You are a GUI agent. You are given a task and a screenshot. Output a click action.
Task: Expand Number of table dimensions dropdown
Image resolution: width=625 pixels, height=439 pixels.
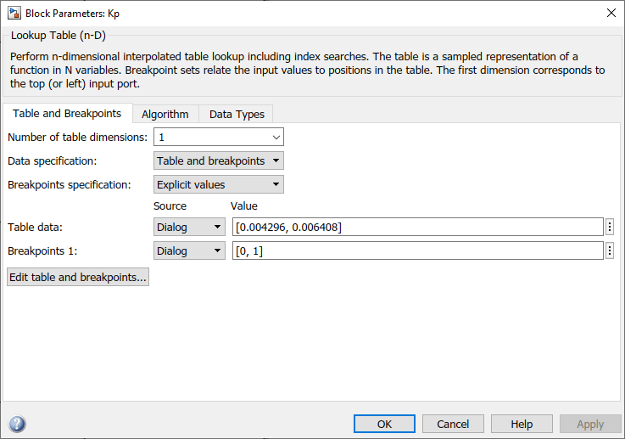click(218, 137)
